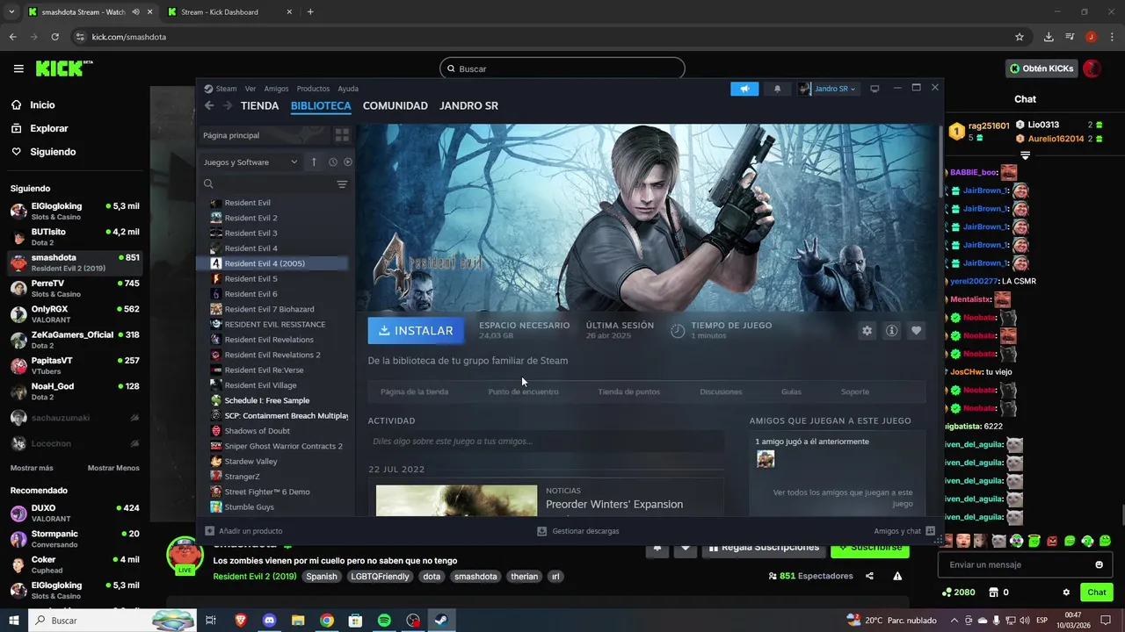The image size is (1125, 632).
Task: Share the stream via share icon
Action: [869, 576]
